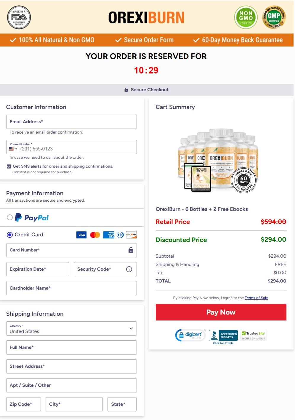Viewport: 295px width, 420px height.
Task: Click the American Express icon
Action: pyautogui.click(x=108, y=235)
